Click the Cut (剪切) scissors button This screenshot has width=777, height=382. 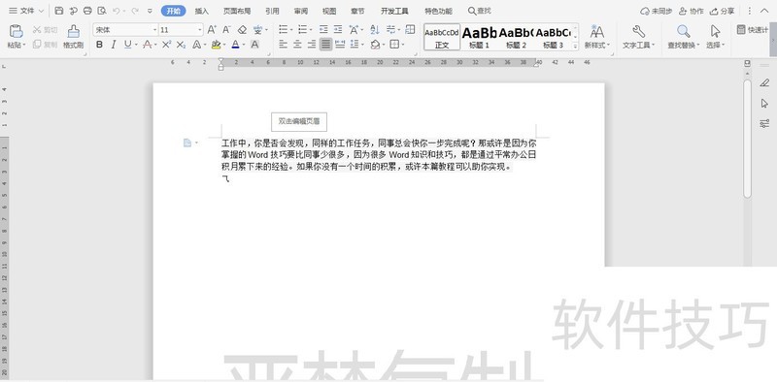point(45,30)
